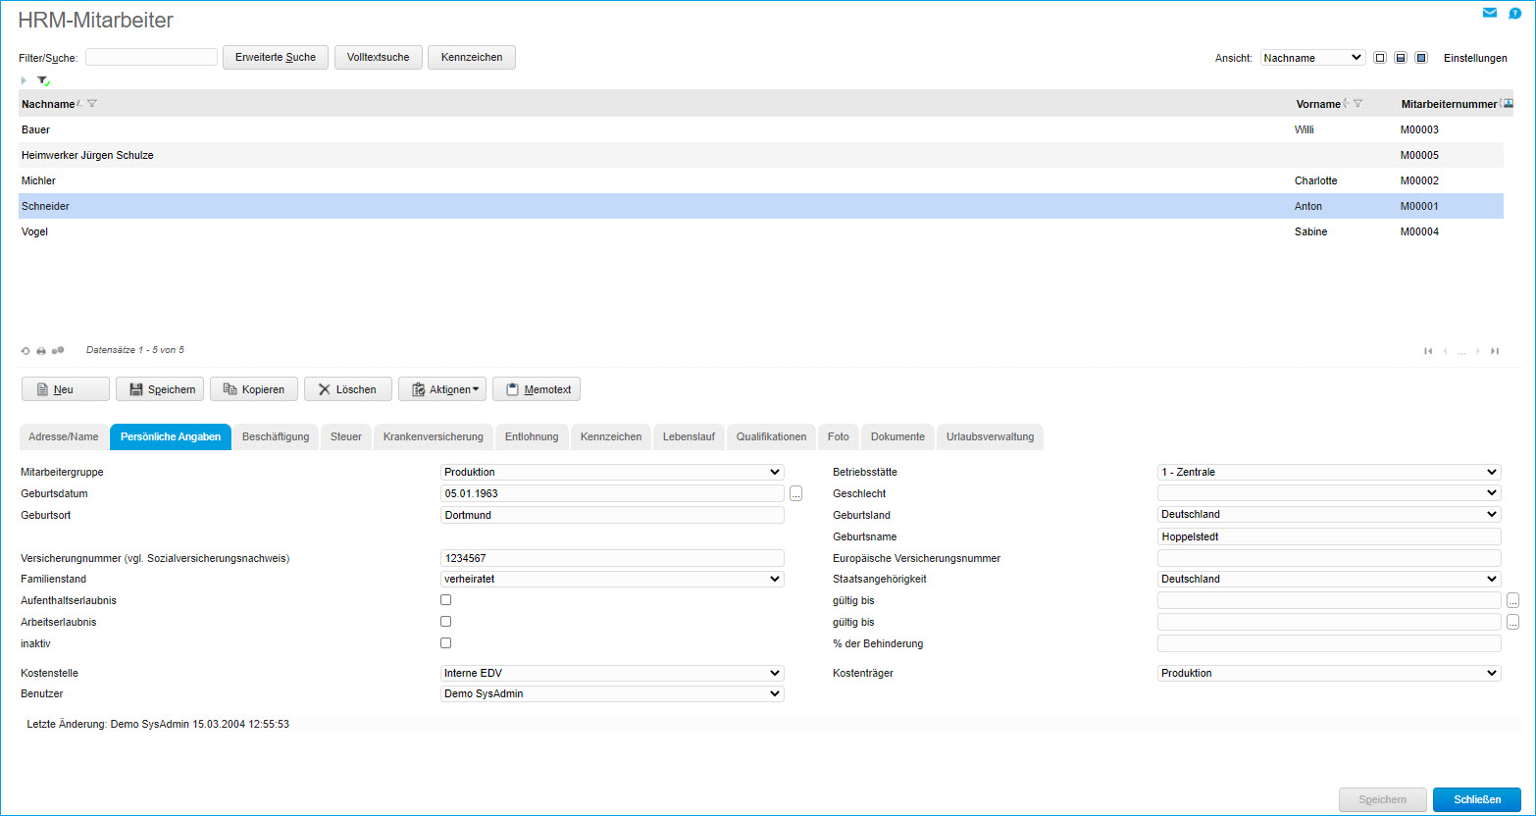Open the Aktionen dropdown button
Image resolution: width=1536 pixels, height=816 pixels.
click(442, 389)
